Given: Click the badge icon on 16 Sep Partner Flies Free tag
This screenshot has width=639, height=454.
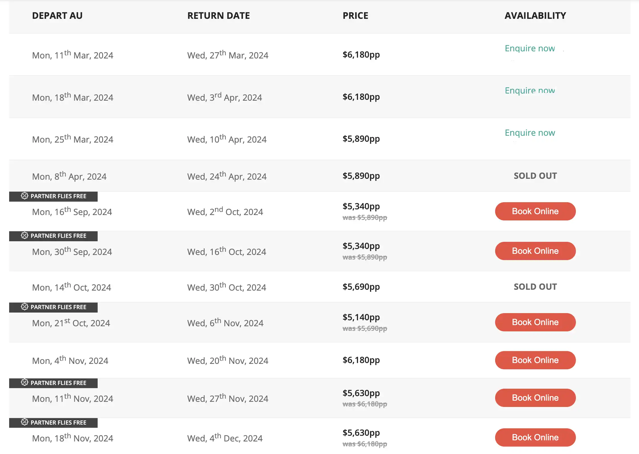Looking at the screenshot, I should tap(25, 196).
